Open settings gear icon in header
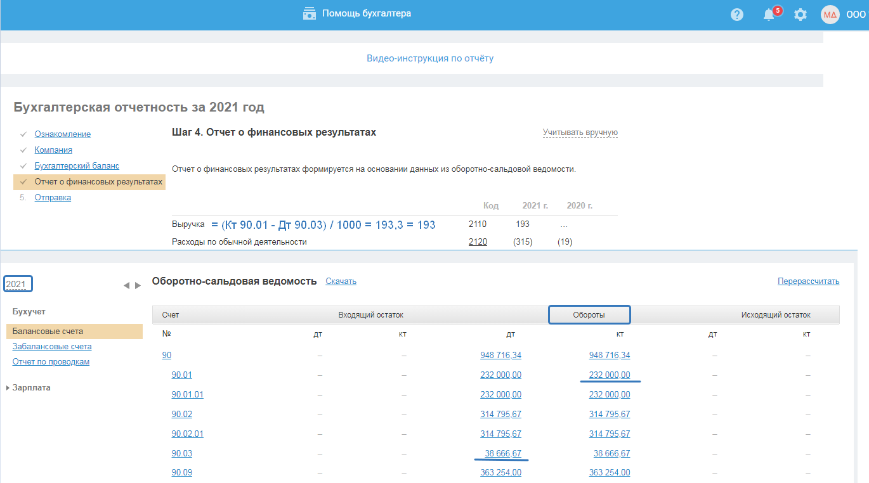The image size is (869, 483). [x=800, y=15]
